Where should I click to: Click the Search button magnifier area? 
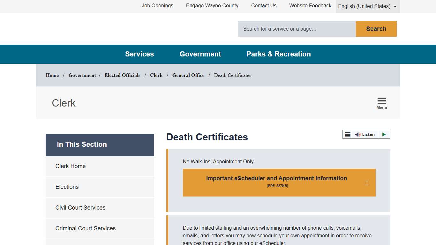pyautogui.click(x=376, y=29)
